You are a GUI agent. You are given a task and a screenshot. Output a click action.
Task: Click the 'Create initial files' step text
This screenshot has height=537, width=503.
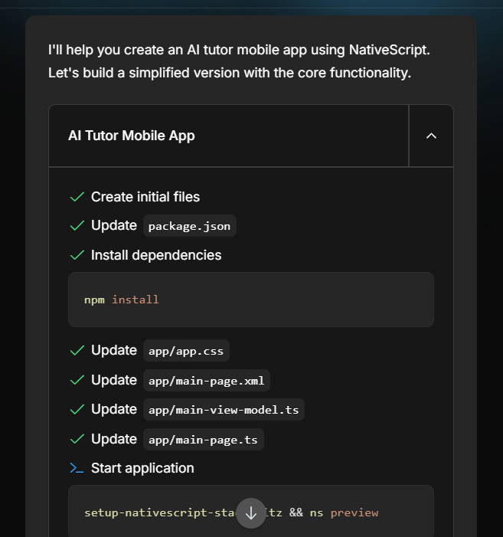click(145, 197)
